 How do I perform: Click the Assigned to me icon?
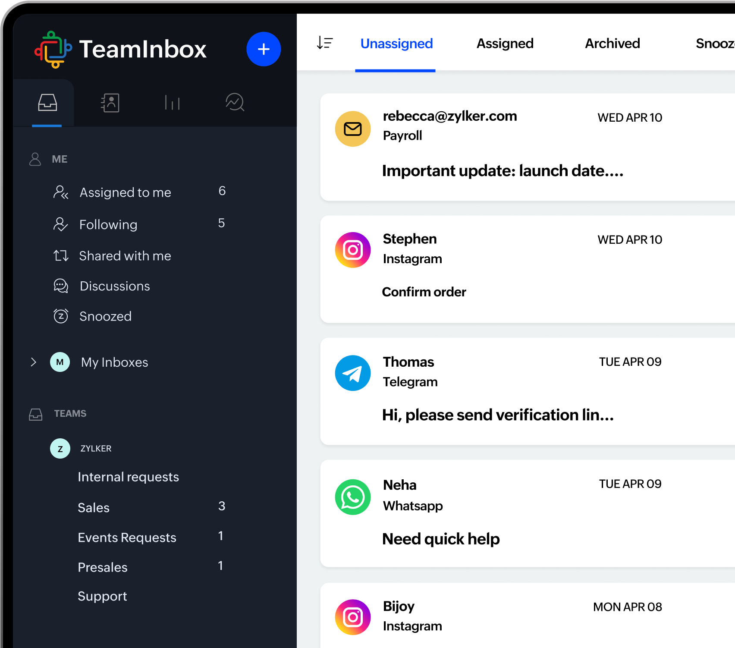61,192
